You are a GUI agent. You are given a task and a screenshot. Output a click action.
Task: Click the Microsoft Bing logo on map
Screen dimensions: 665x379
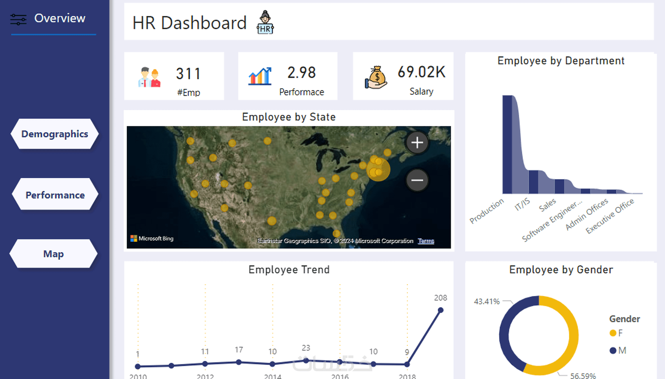[x=152, y=238]
